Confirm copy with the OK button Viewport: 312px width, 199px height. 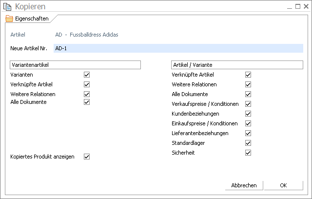click(x=283, y=185)
